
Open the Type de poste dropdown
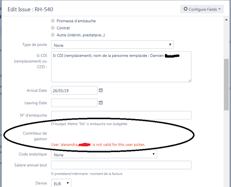[x=112, y=45]
